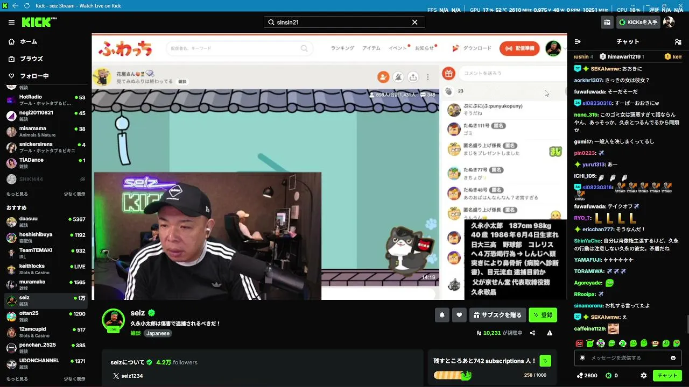Open keithlocks channel in recommended list

point(46,269)
